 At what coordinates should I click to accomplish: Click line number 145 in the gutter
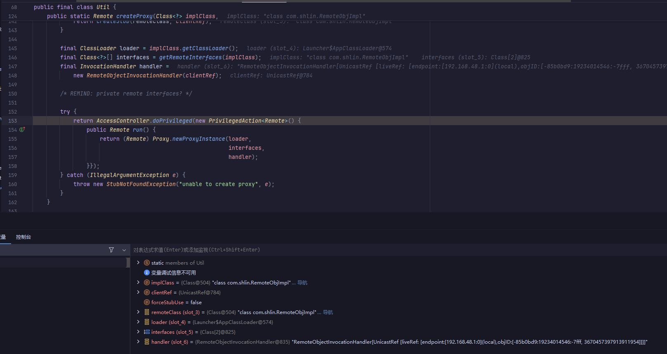(x=12, y=48)
